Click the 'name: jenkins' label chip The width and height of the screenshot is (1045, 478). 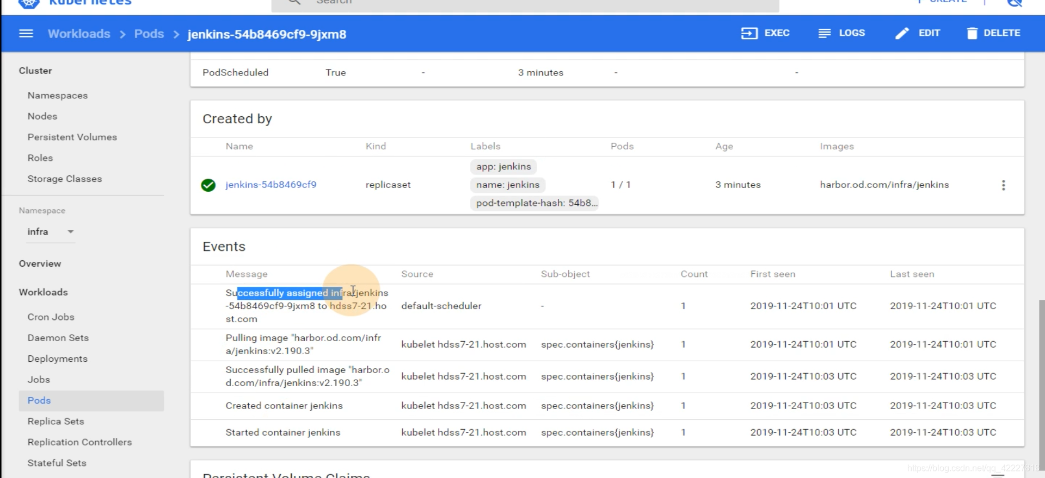pos(508,185)
